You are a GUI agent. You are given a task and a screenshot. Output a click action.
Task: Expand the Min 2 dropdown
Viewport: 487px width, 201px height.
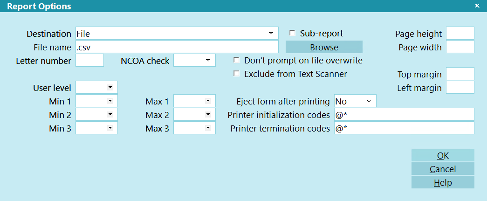coord(110,115)
